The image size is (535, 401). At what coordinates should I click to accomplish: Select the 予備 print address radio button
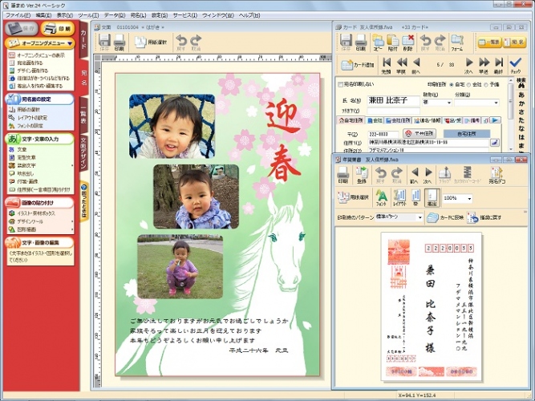486,85
